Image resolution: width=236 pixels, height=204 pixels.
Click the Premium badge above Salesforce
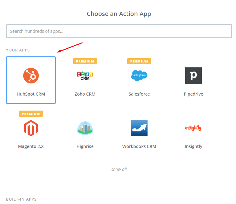139,61
